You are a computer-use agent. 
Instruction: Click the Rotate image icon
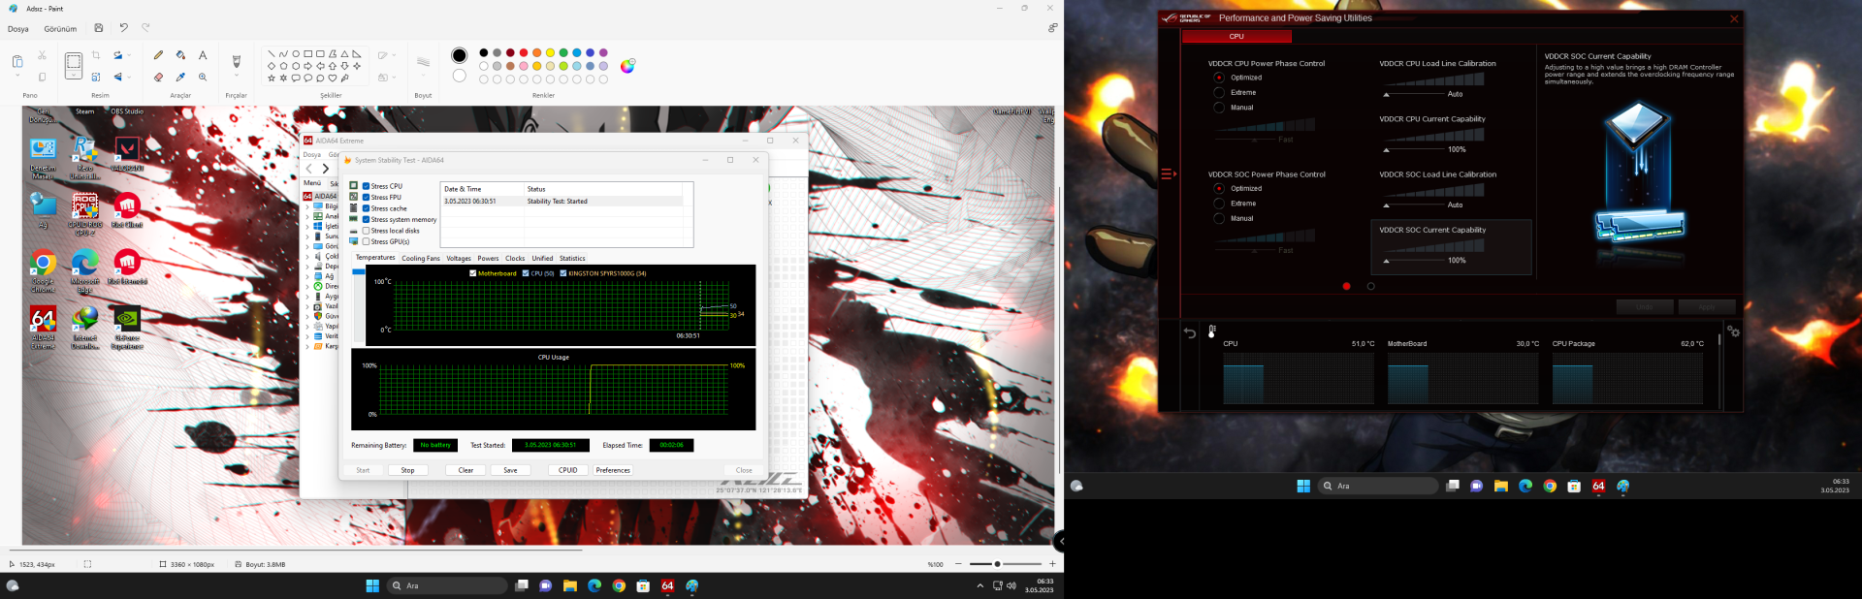(x=118, y=55)
